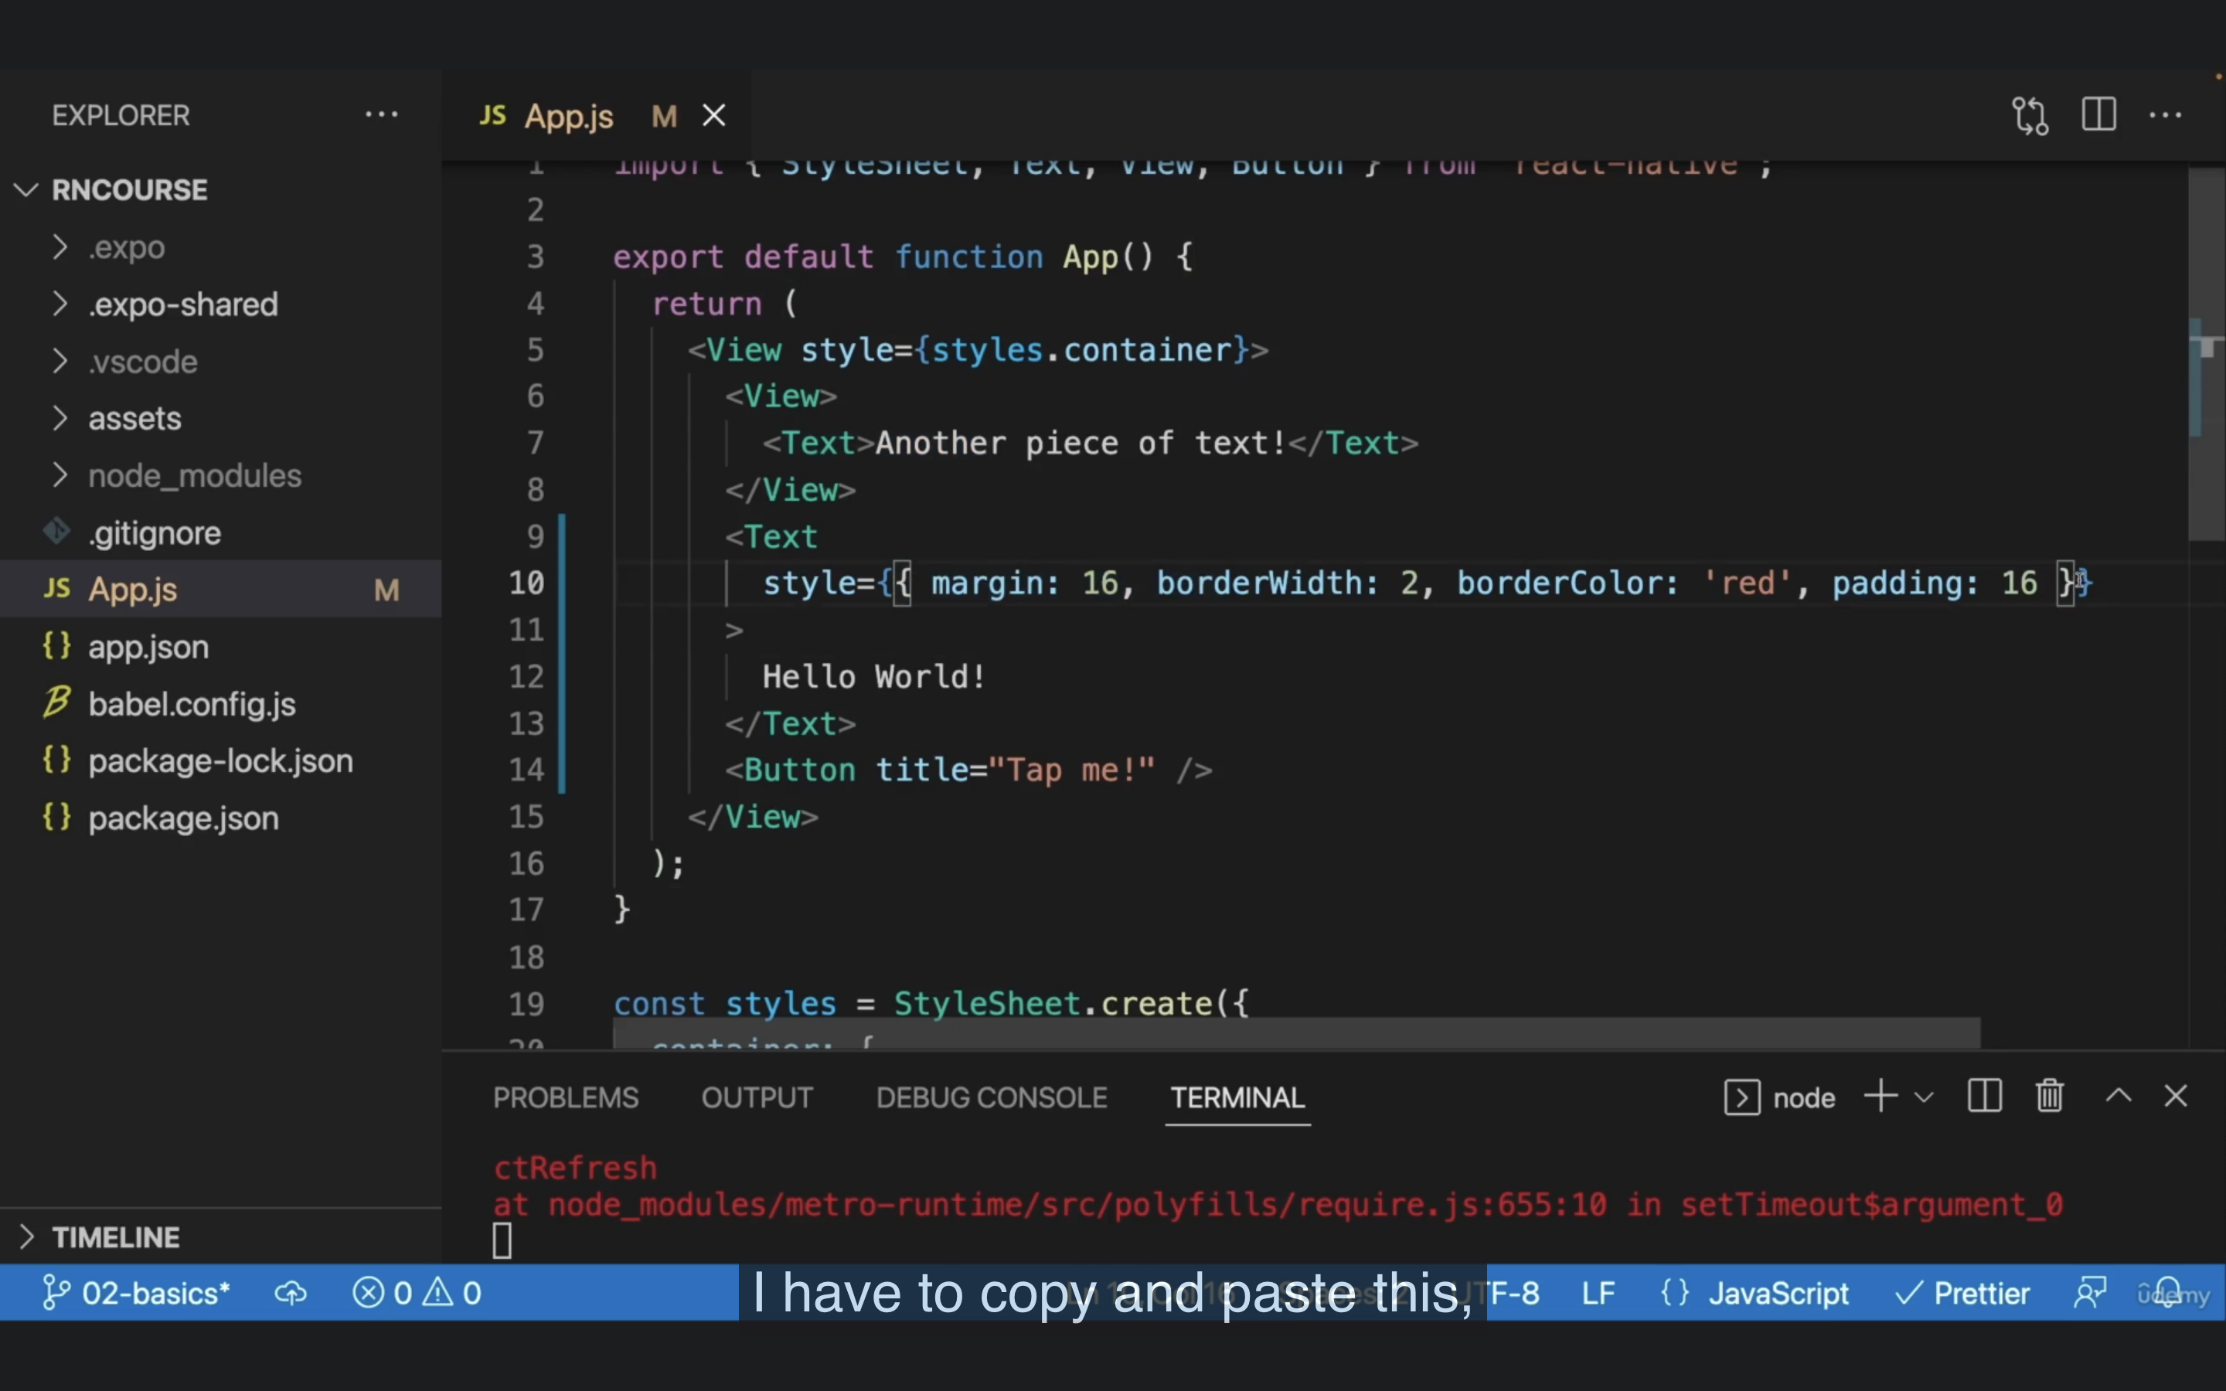This screenshot has width=2226, height=1391.
Task: Close the terminal panel
Action: coord(2176,1097)
